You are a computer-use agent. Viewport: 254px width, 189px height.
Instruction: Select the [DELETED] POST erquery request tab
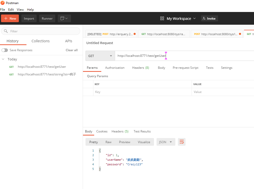[111, 34]
